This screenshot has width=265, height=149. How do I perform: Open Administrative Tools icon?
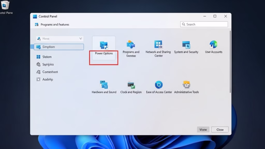point(186,85)
